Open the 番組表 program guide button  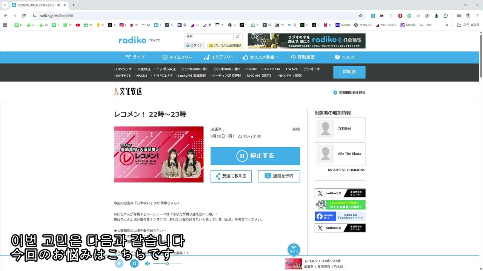click(349, 72)
